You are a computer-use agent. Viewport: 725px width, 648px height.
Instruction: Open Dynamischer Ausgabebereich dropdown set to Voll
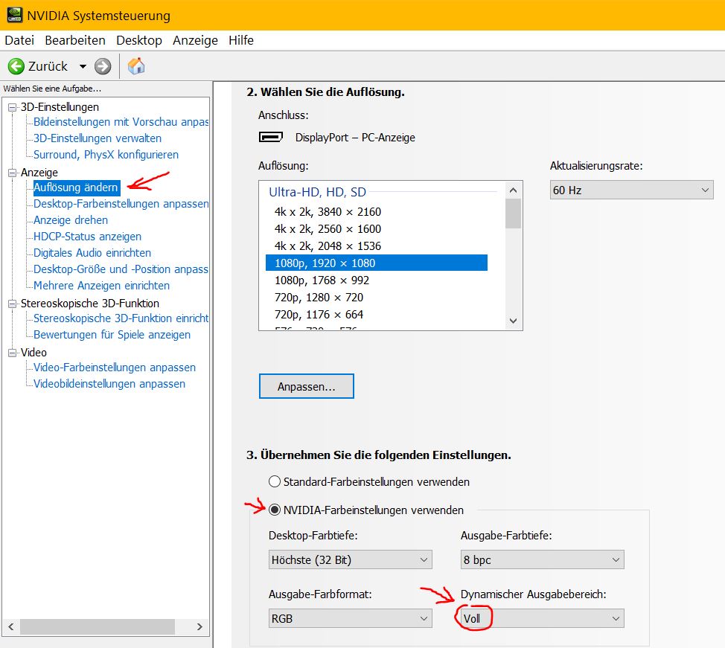(542, 618)
